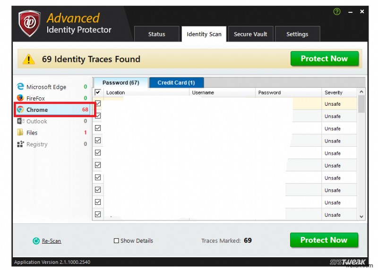Uncheck the seventh trace row checkbox
This screenshot has height=270, width=378.
98,177
